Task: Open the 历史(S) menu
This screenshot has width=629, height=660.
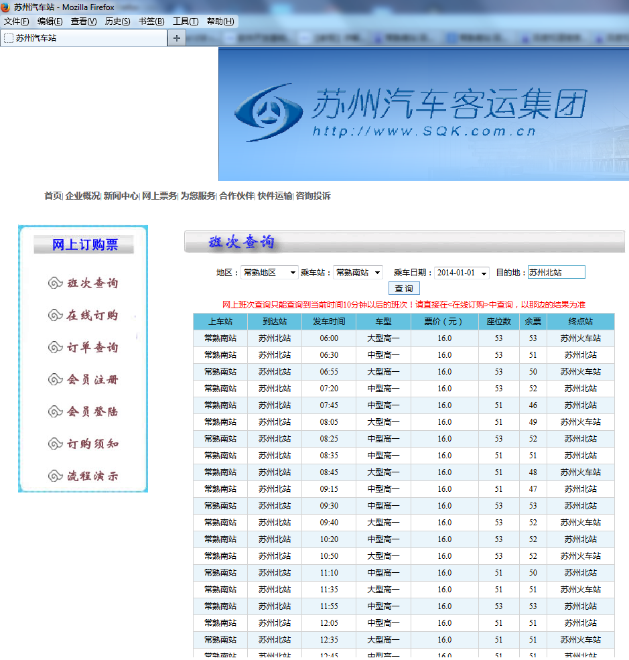Action: [117, 21]
